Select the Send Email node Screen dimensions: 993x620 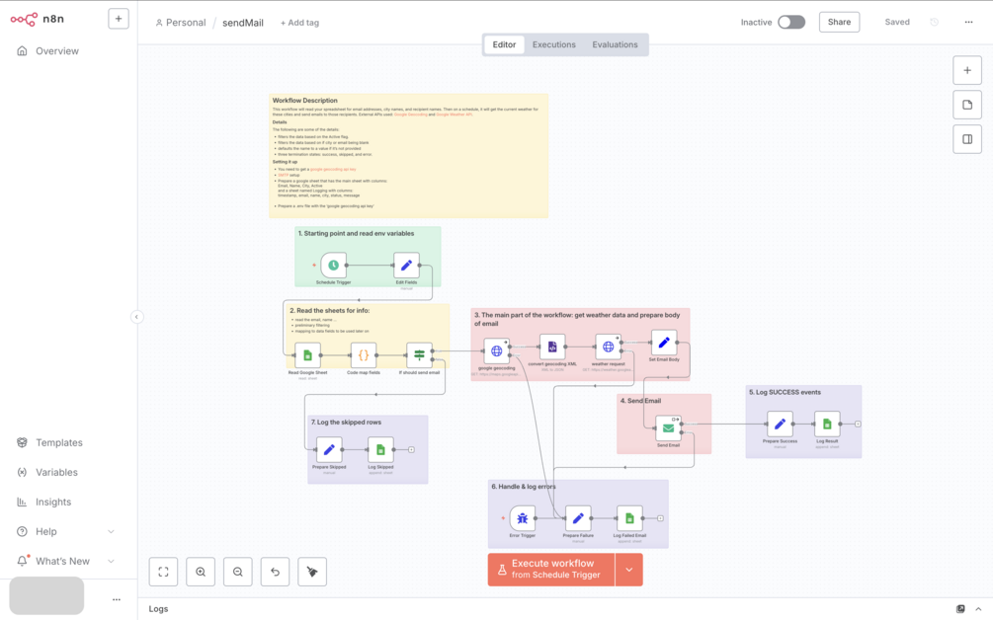pyautogui.click(x=668, y=428)
